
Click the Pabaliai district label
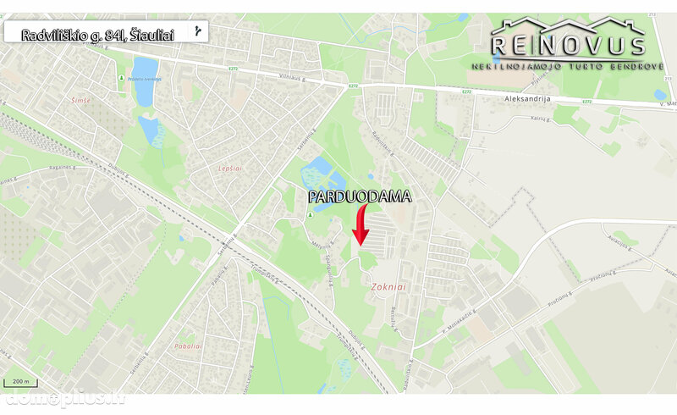pos(188,346)
